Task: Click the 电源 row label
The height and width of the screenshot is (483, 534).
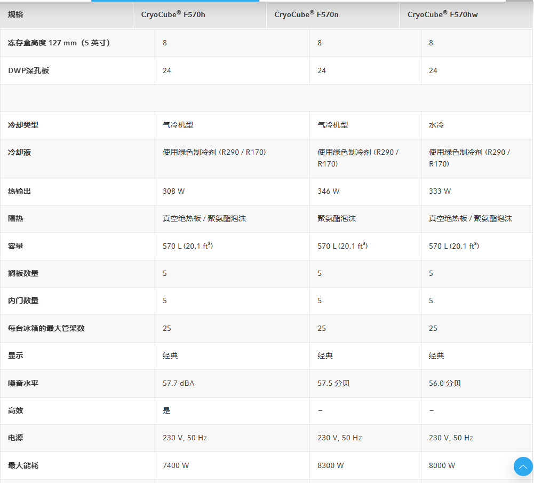Action: (x=15, y=438)
